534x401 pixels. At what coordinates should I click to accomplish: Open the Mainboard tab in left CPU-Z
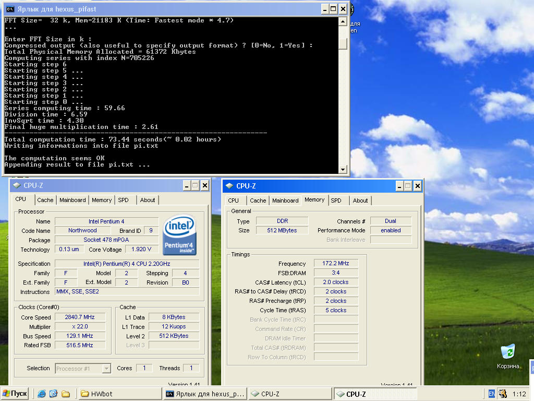(x=72, y=200)
